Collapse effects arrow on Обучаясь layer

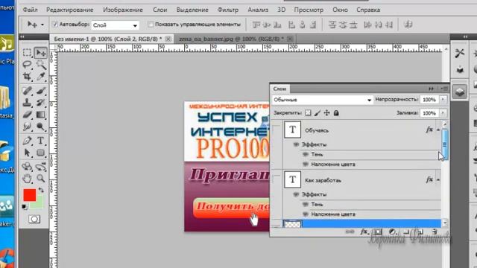pyautogui.click(x=438, y=130)
